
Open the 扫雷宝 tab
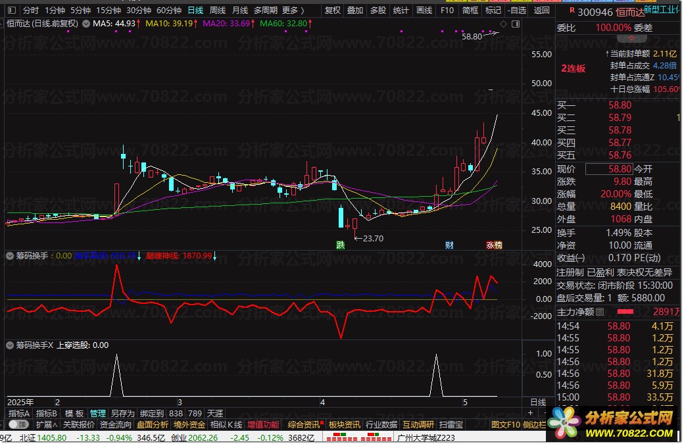(451, 425)
